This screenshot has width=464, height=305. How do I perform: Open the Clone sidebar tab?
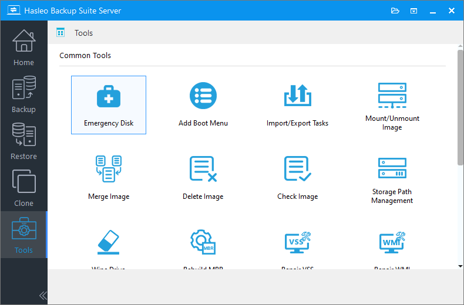23,188
